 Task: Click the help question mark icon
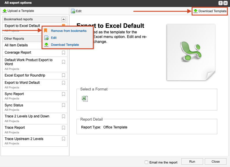(x=220, y=3)
